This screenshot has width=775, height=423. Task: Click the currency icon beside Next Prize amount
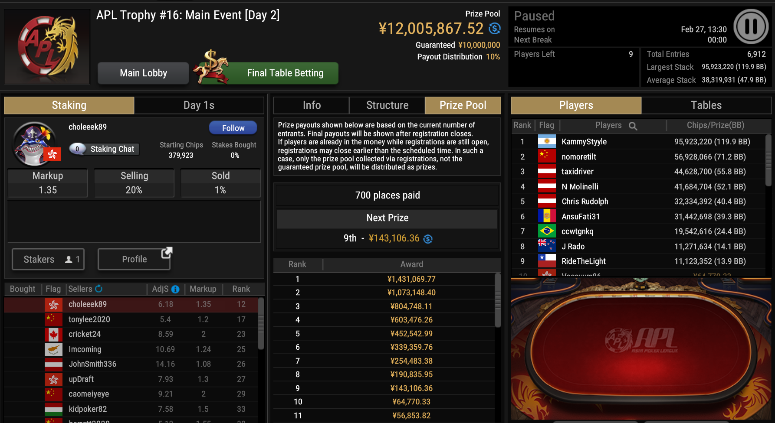coord(428,239)
